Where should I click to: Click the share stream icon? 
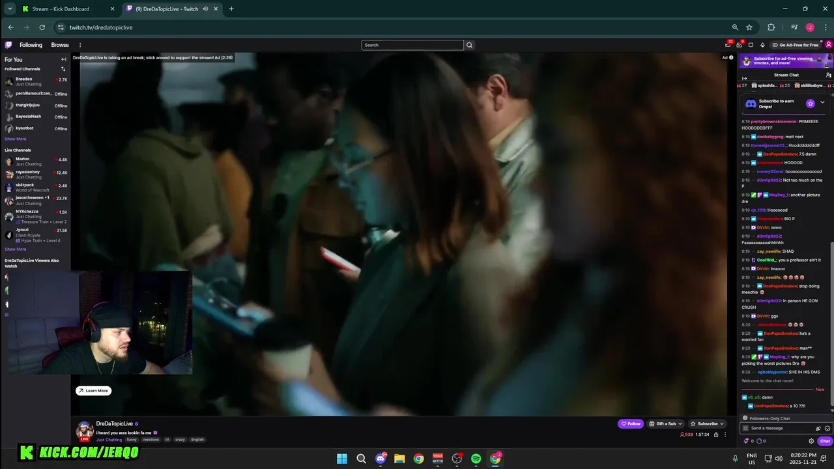pyautogui.click(x=716, y=434)
